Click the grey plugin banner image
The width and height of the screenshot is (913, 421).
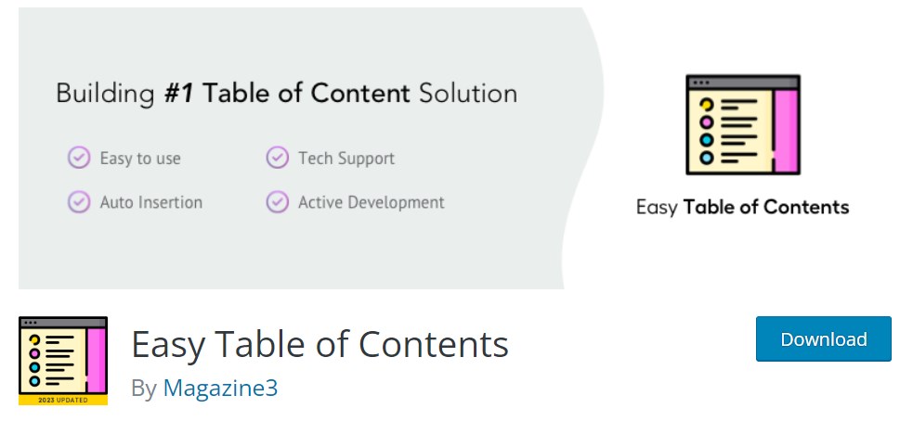coord(457,147)
